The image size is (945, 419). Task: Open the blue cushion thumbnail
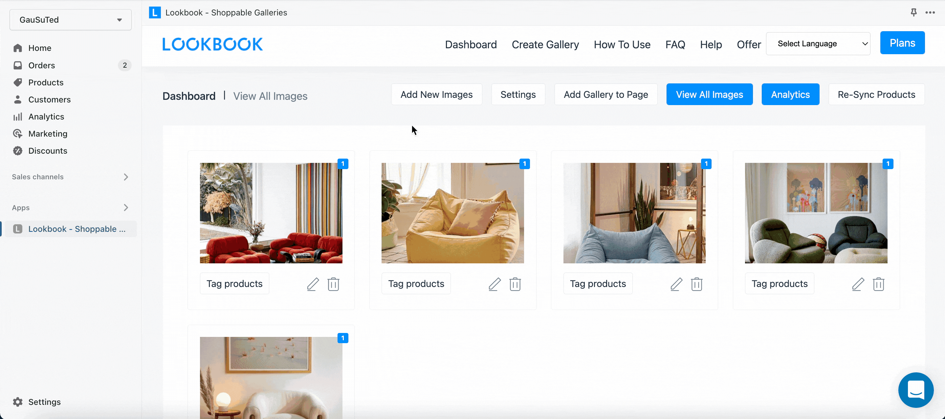(634, 213)
